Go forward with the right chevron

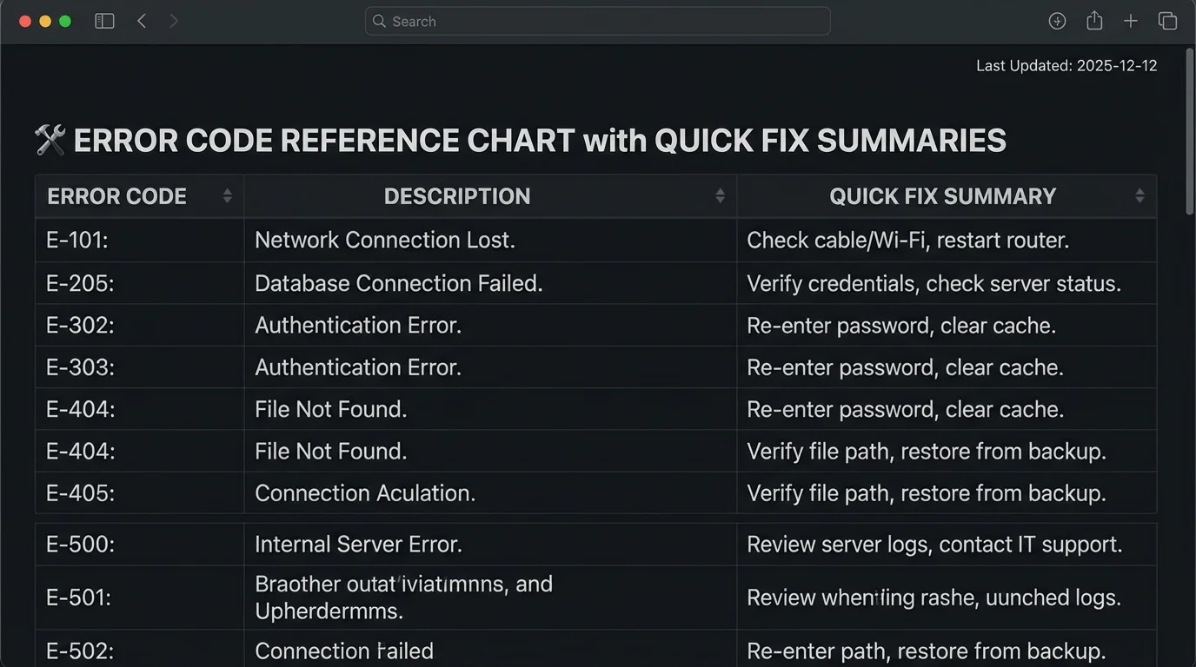click(174, 21)
